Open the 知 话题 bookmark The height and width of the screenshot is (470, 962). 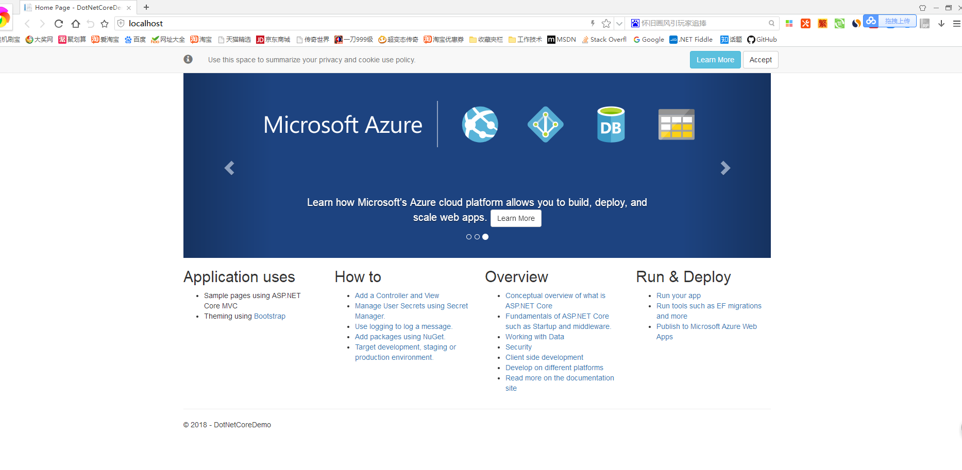[731, 40]
